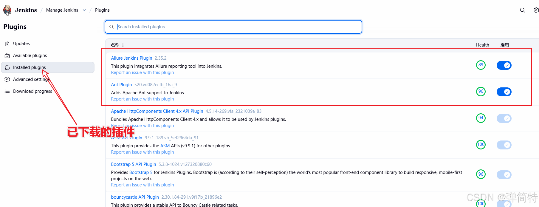Toggle the Bootstrap 5 API Plugin switch
Image resolution: width=539 pixels, height=207 pixels.
(x=504, y=175)
